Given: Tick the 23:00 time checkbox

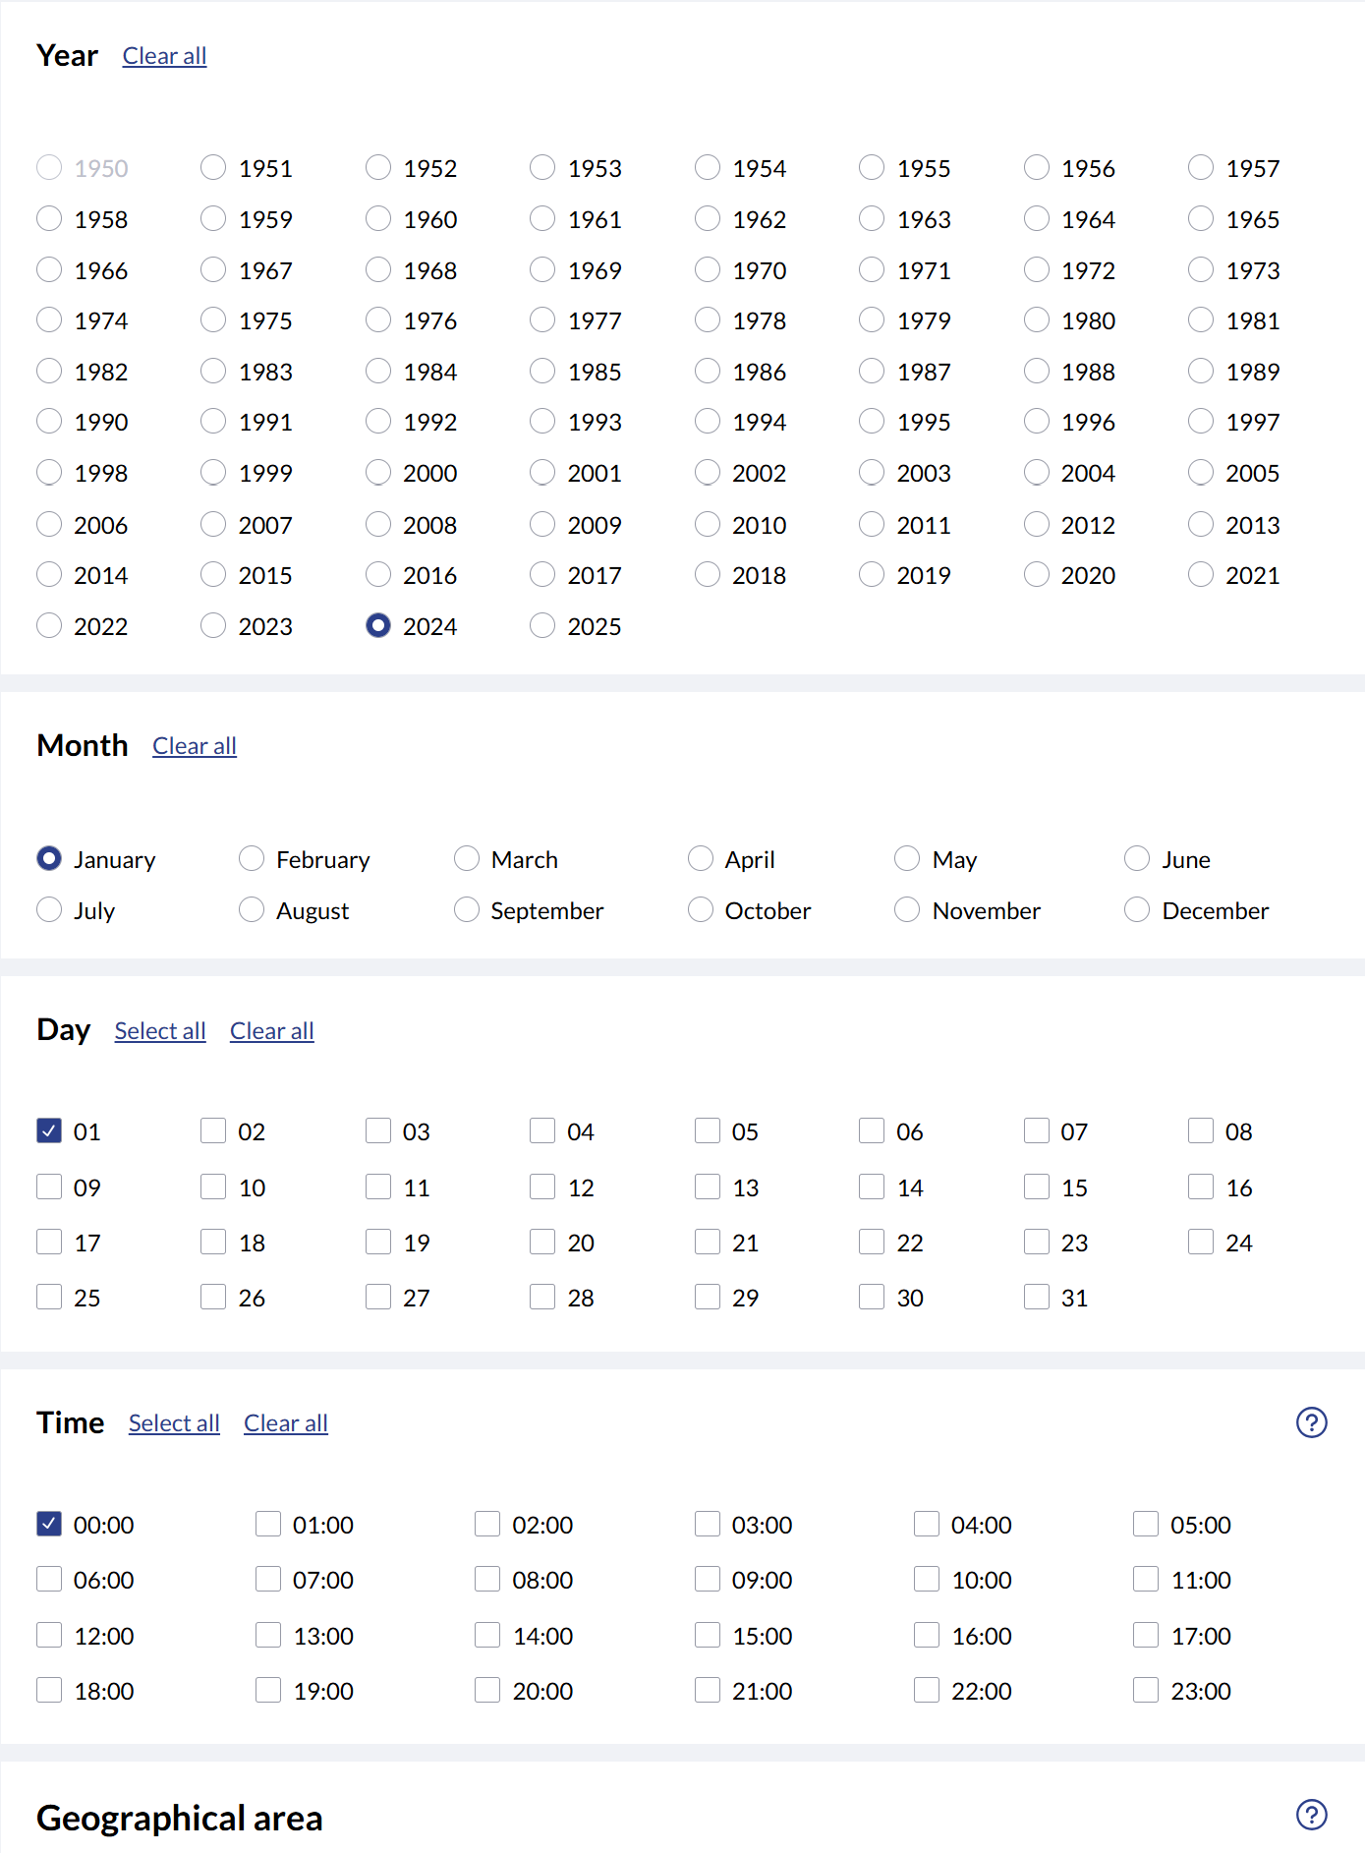Looking at the screenshot, I should coord(1146,1691).
